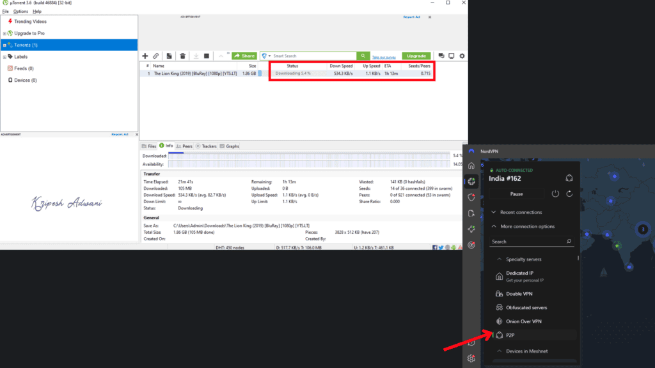Open the Add Torrent from URL link icon
The width and height of the screenshot is (655, 368).
155,56
